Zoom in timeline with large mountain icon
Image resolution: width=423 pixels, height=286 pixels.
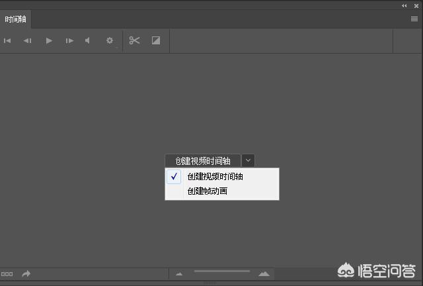pyautogui.click(x=264, y=273)
